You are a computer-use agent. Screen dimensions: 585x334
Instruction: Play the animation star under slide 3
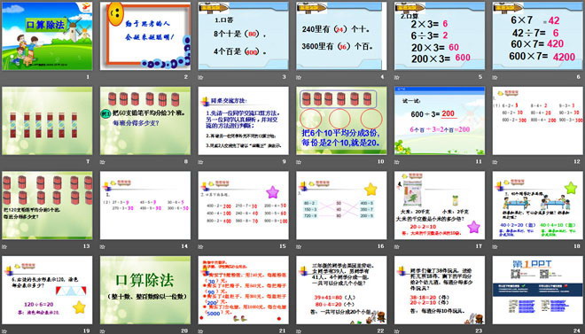tap(200, 78)
